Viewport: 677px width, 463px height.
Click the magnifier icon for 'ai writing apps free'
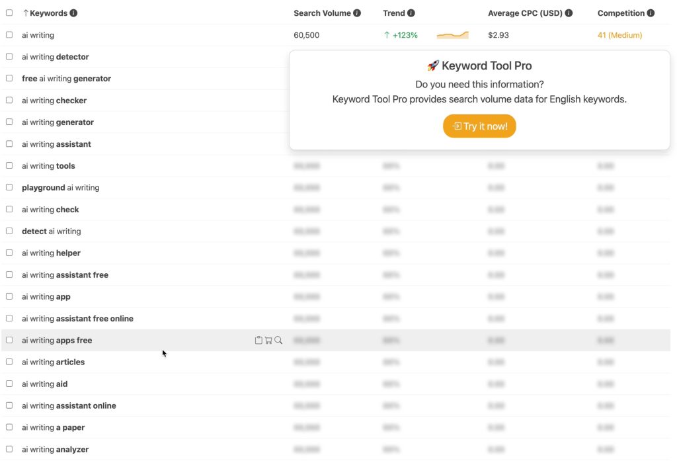[x=278, y=340]
